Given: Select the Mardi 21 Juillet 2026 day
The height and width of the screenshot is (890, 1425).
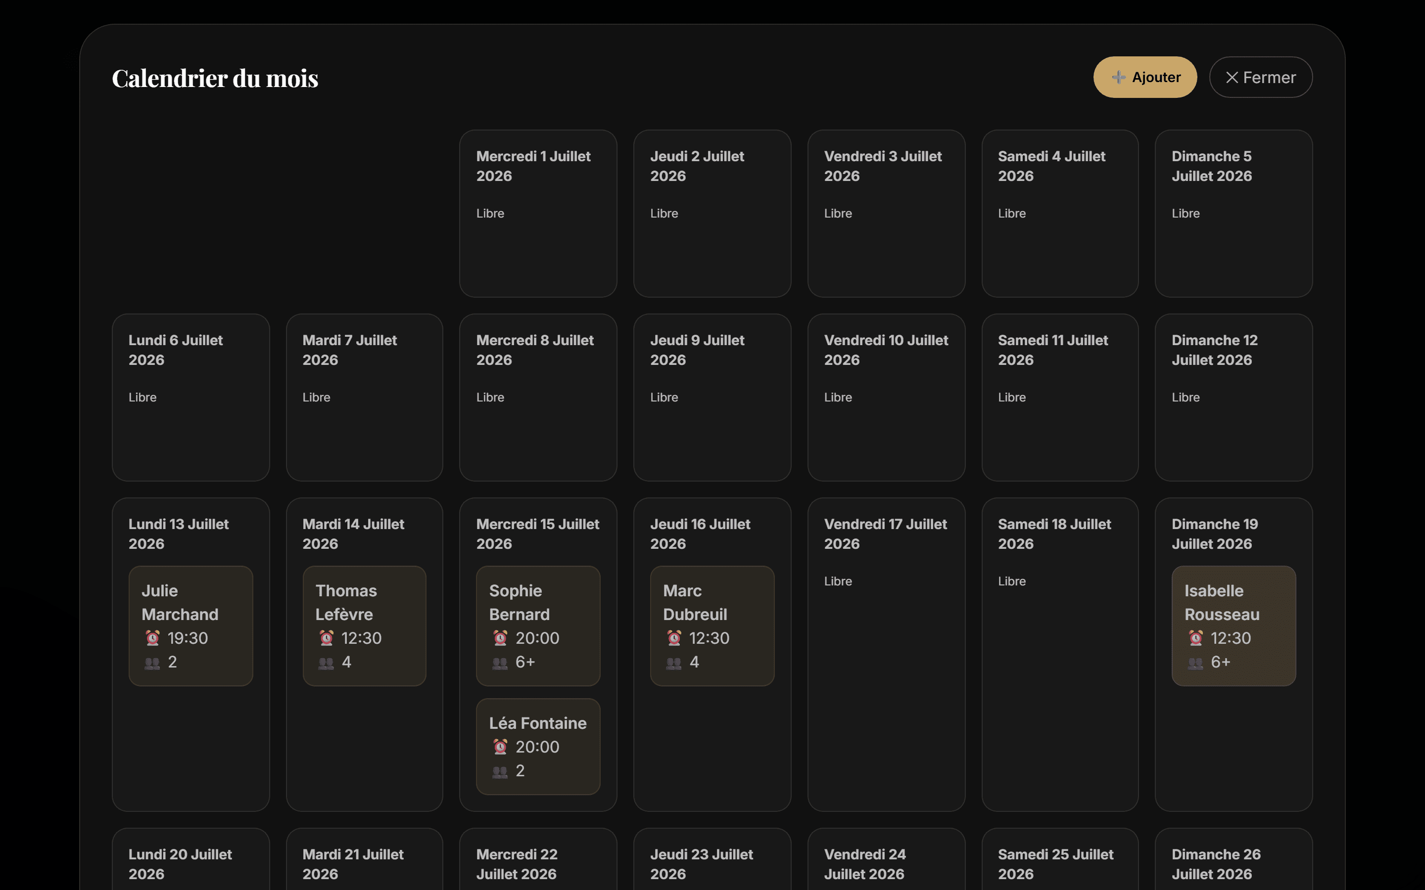Looking at the screenshot, I should 365,859.
